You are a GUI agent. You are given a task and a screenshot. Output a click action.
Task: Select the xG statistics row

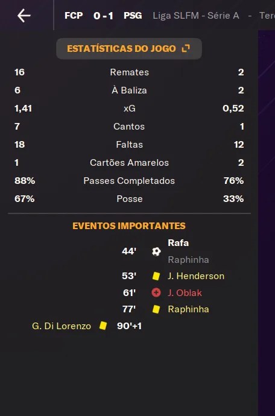129,109
